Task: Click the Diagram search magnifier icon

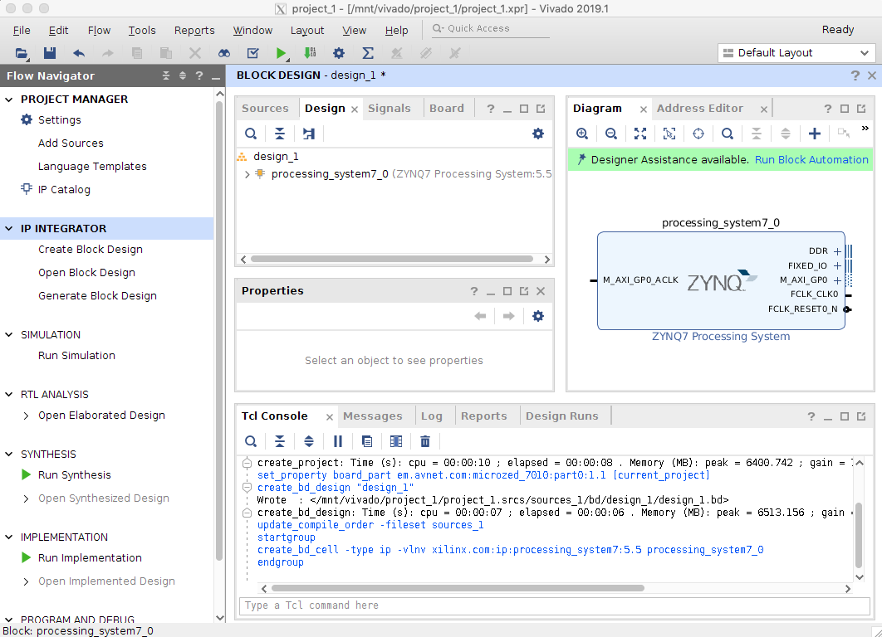Action: 728,134
